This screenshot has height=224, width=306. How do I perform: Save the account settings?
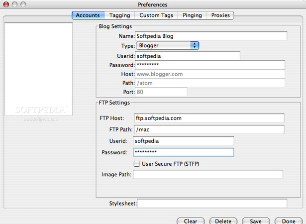(x=256, y=221)
